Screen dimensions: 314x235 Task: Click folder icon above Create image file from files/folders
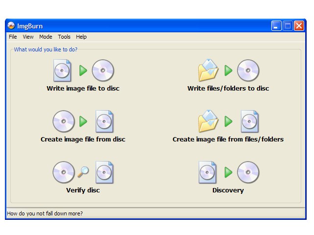[208, 121]
